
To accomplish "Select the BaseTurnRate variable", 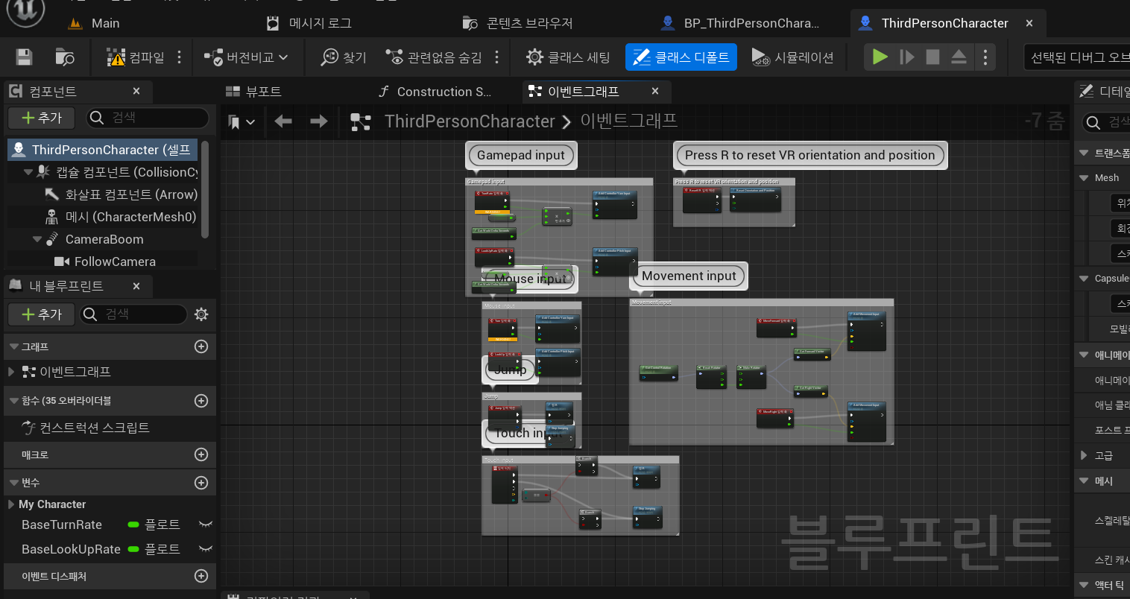I will point(62,524).
